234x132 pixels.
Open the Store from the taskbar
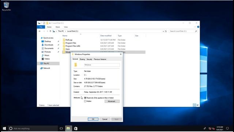[76, 128]
